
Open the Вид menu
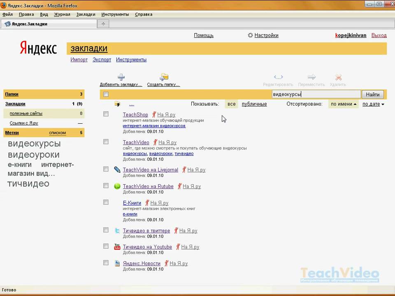click(44, 14)
